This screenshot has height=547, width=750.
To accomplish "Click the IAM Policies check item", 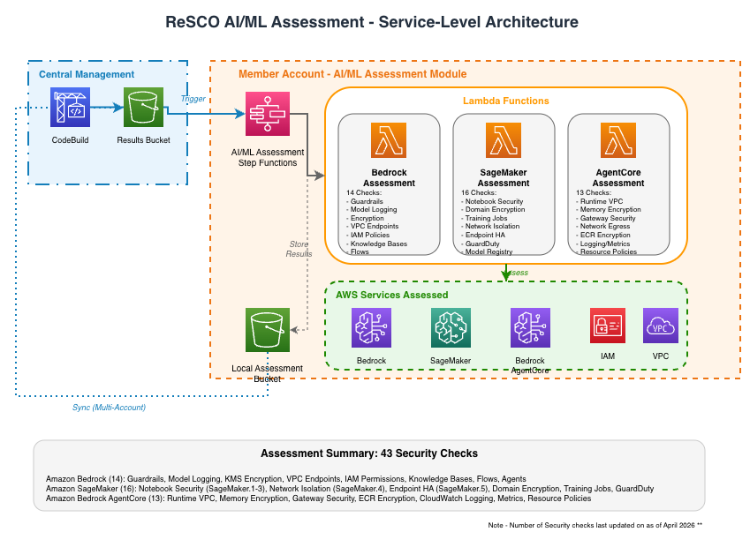I will 369,235.
